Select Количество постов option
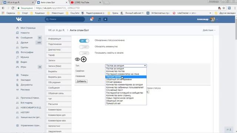This screenshot has height=133, width=237. pyautogui.click(x=126, y=71)
